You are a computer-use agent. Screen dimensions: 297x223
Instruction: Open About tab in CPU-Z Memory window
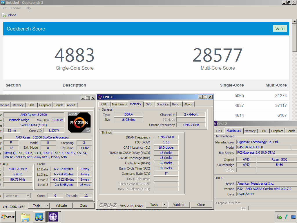189,104
